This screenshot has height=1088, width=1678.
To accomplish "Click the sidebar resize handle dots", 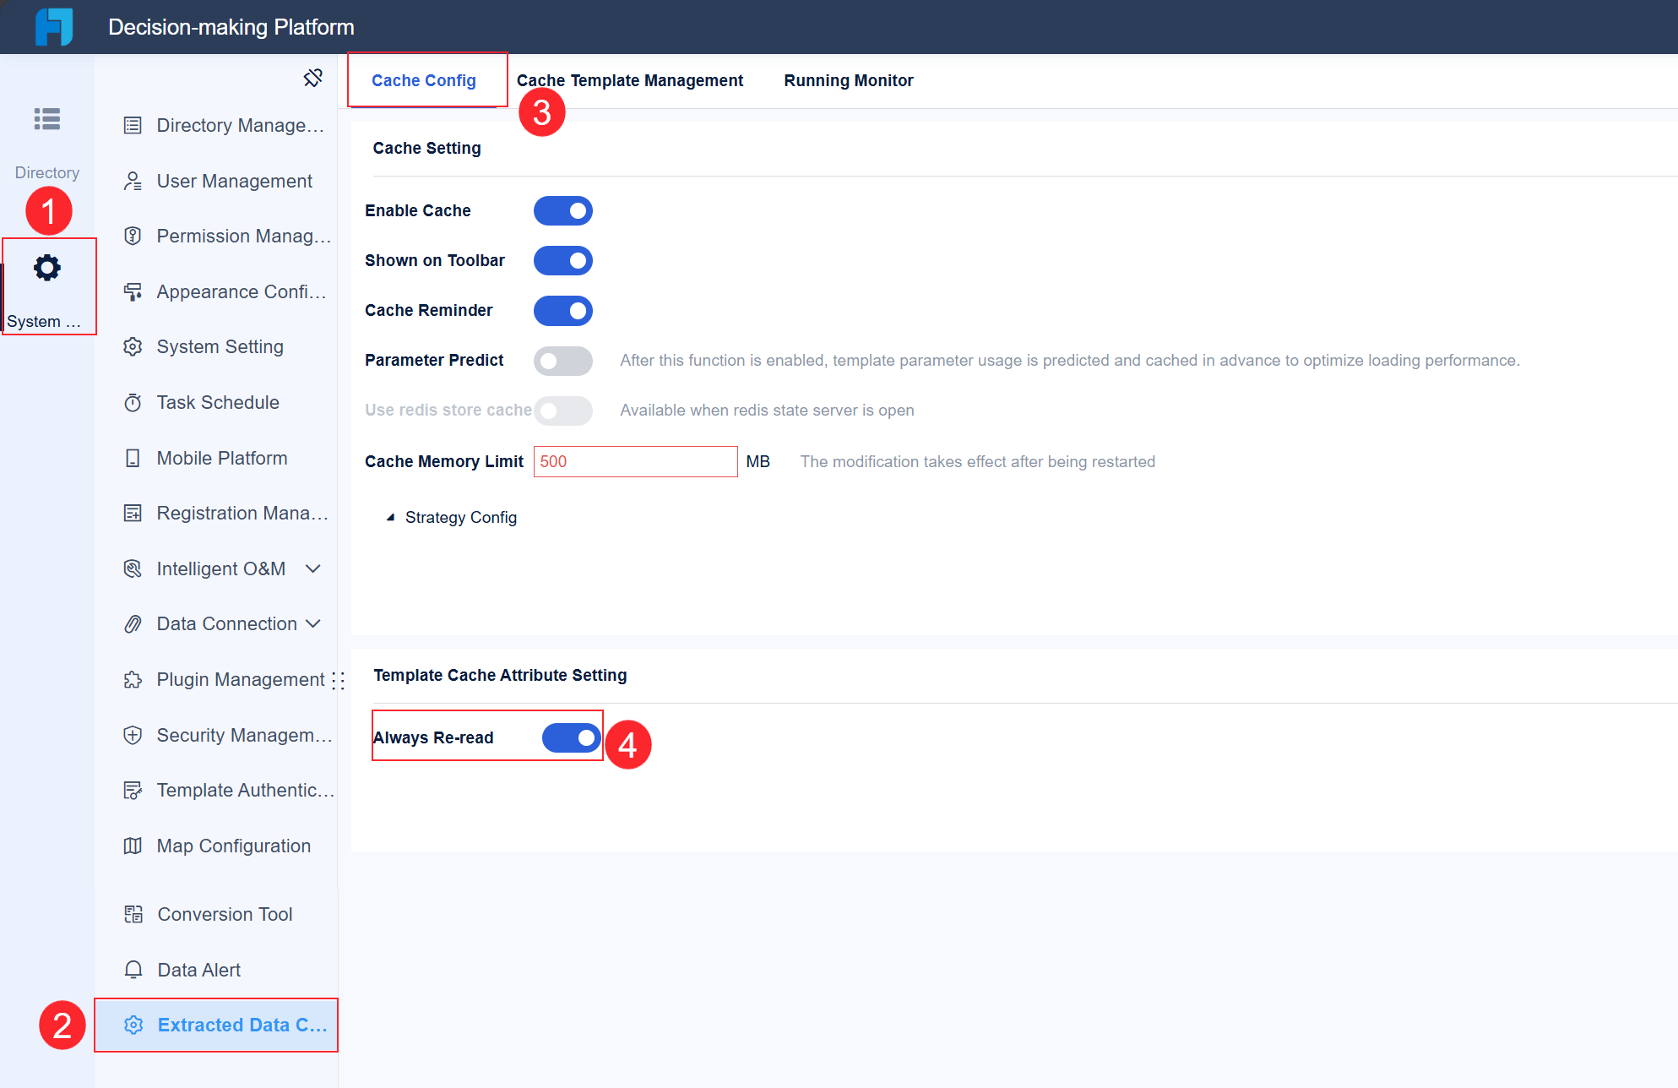I will [x=339, y=681].
